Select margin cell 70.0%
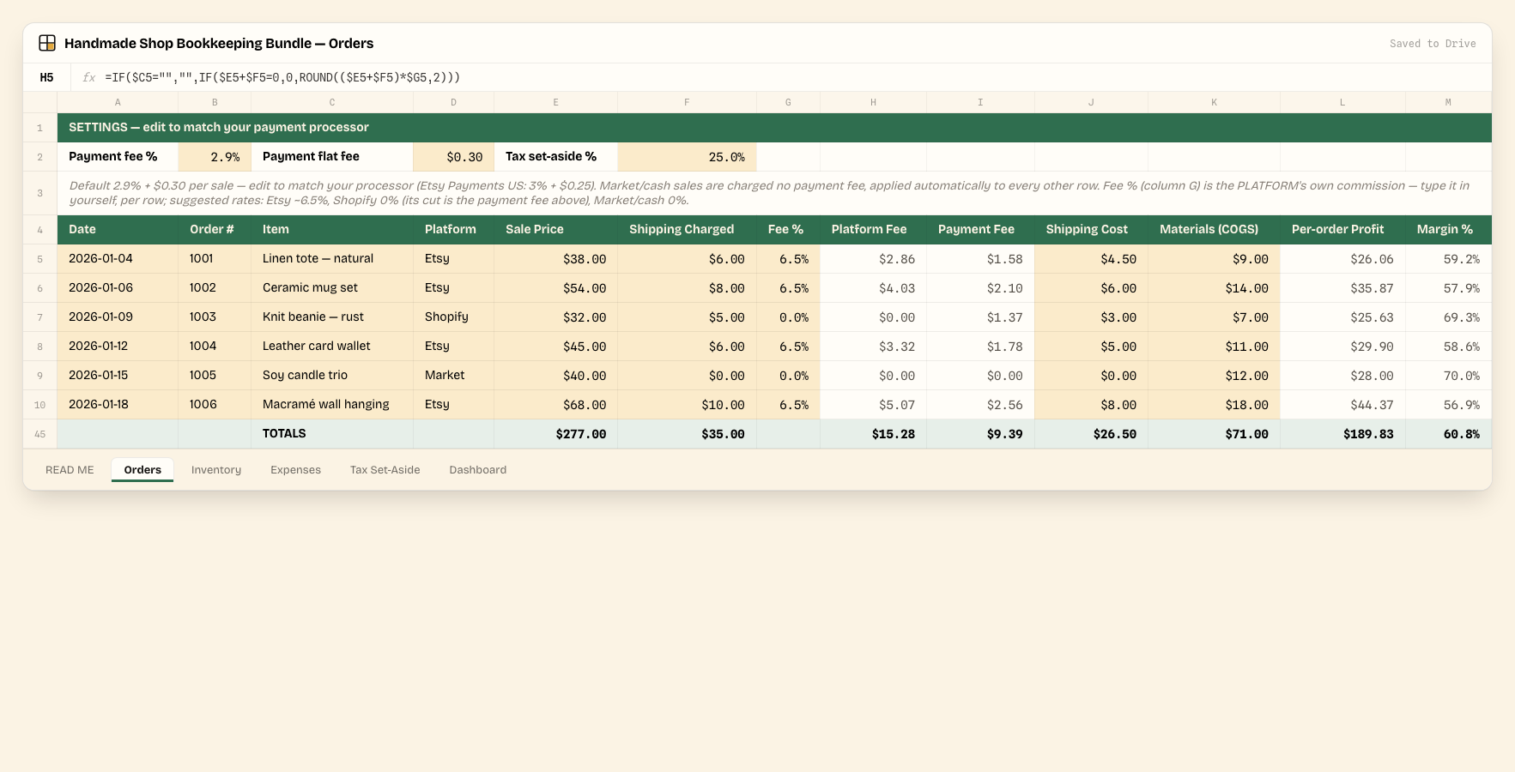The width and height of the screenshot is (1515, 772). pyautogui.click(x=1448, y=376)
